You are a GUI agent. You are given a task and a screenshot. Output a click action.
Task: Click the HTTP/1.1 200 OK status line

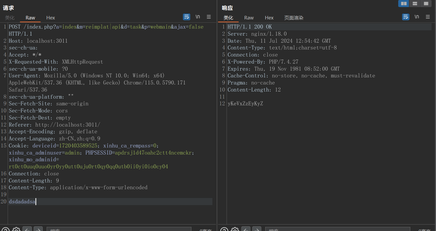pos(250,27)
